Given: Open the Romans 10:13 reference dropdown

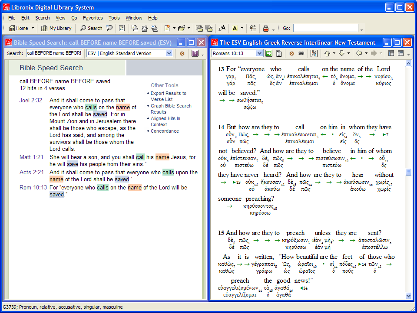Looking at the screenshot, I should click(259, 53).
